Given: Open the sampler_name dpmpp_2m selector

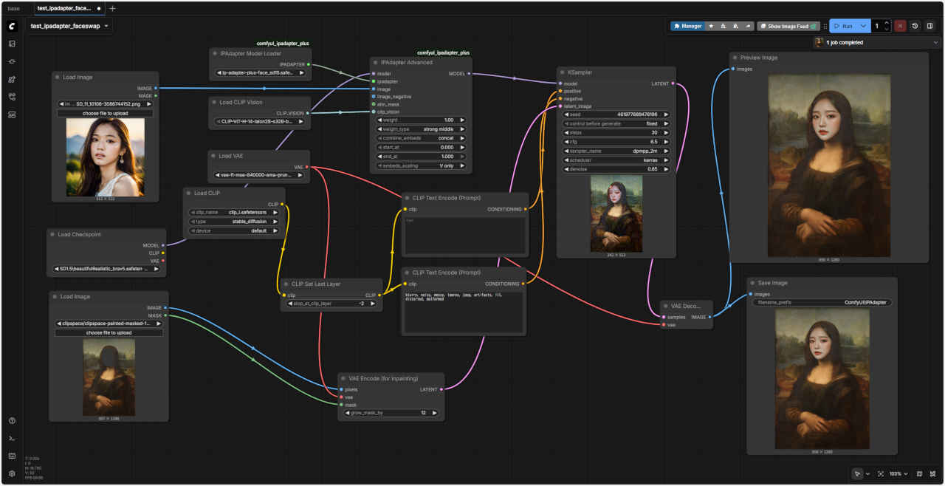Looking at the screenshot, I should click(616, 151).
